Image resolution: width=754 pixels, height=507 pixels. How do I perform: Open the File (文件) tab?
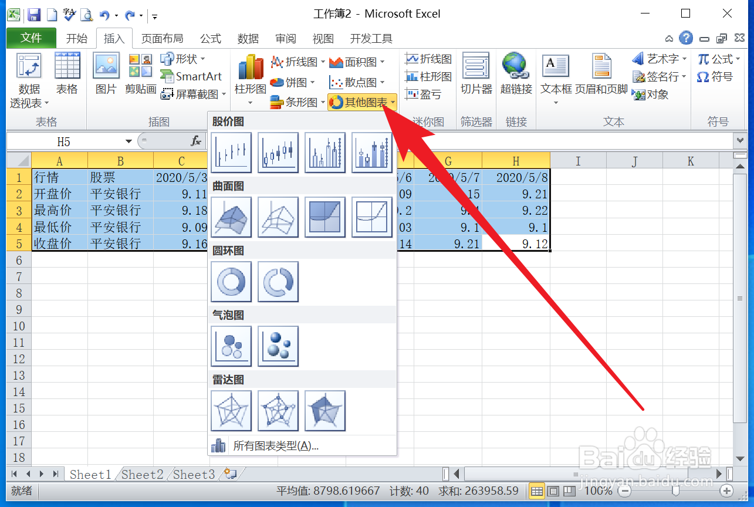31,38
